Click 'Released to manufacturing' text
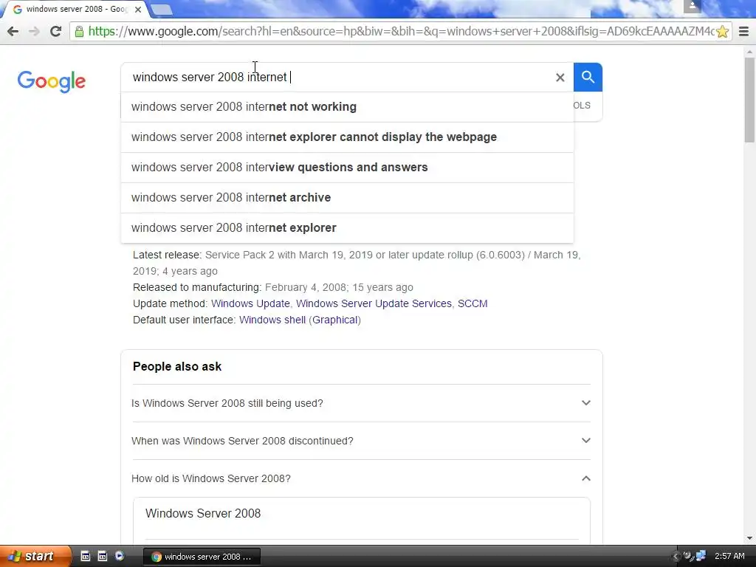Screen dimensions: 756x567 pyautogui.click(x=197, y=287)
